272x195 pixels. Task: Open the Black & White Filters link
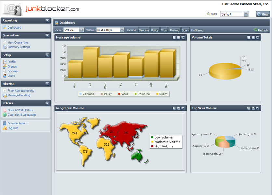pyautogui.click(x=20, y=110)
